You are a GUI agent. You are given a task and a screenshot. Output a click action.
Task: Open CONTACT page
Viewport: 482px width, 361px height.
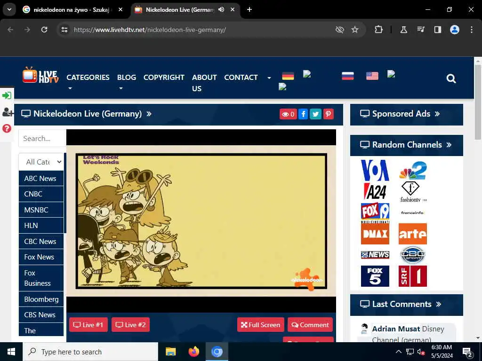[x=241, y=78]
